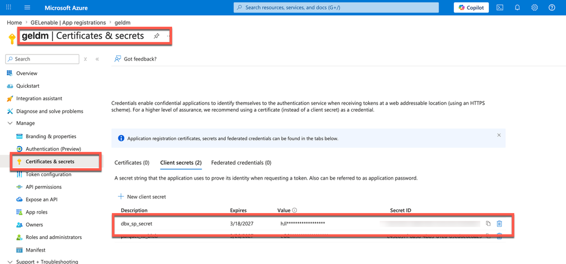Open Expose an API
Screen dimensions: 566x264
41,199
